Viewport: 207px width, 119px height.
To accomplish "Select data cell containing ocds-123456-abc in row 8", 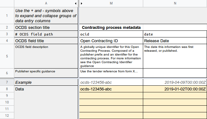I will 111,89.
